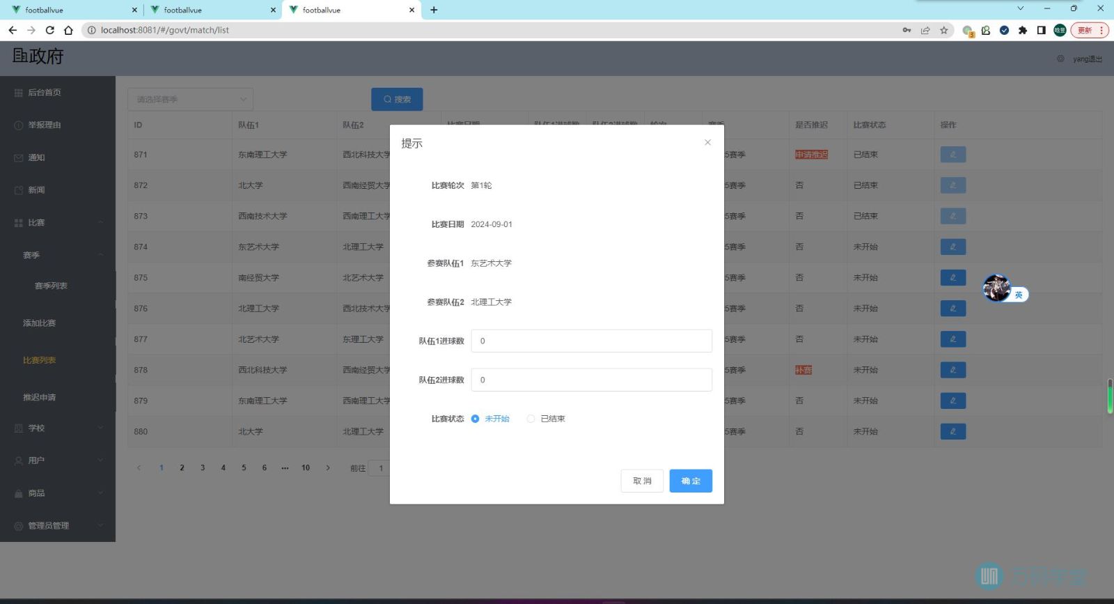1114x604 pixels.
Task: Open the browser extensions puzzle icon
Action: coord(1022,30)
